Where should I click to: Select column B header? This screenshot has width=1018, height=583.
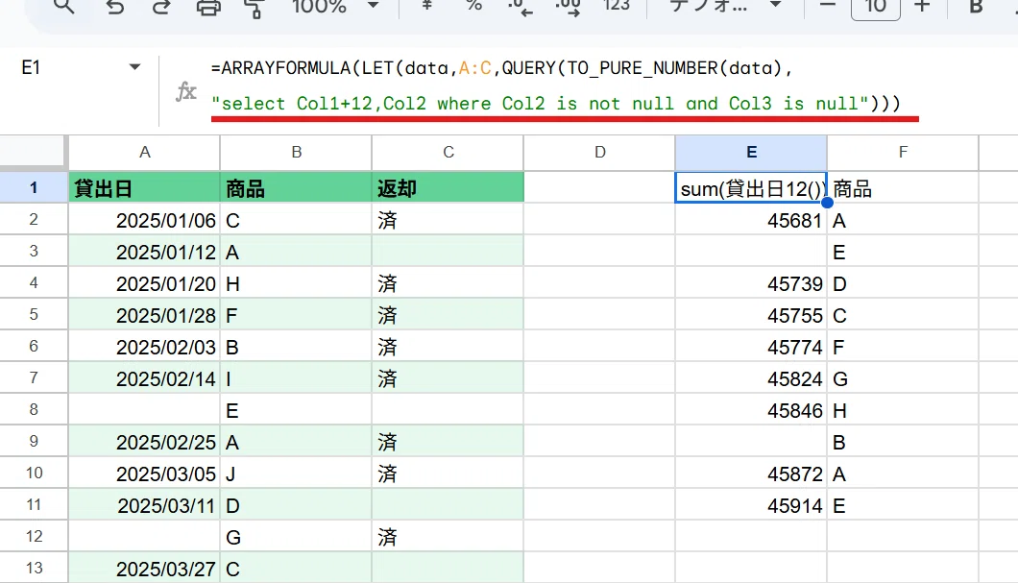[296, 152]
